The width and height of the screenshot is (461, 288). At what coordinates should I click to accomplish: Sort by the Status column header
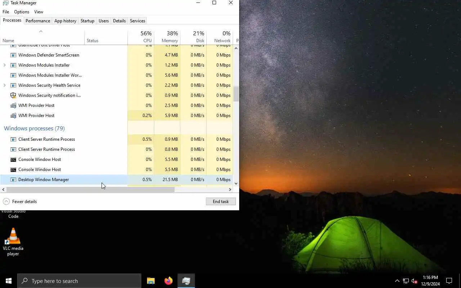tap(106, 36)
